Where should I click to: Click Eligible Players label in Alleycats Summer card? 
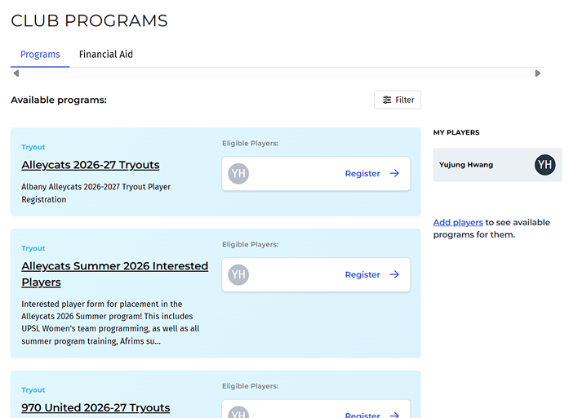[x=250, y=245]
